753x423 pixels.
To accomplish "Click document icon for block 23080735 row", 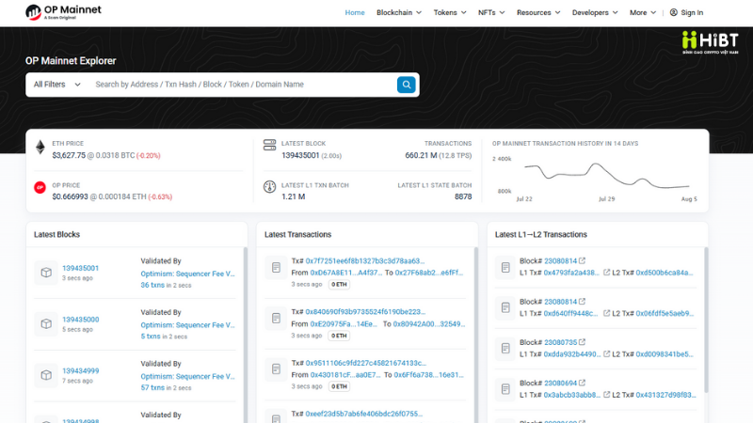I will pos(505,348).
